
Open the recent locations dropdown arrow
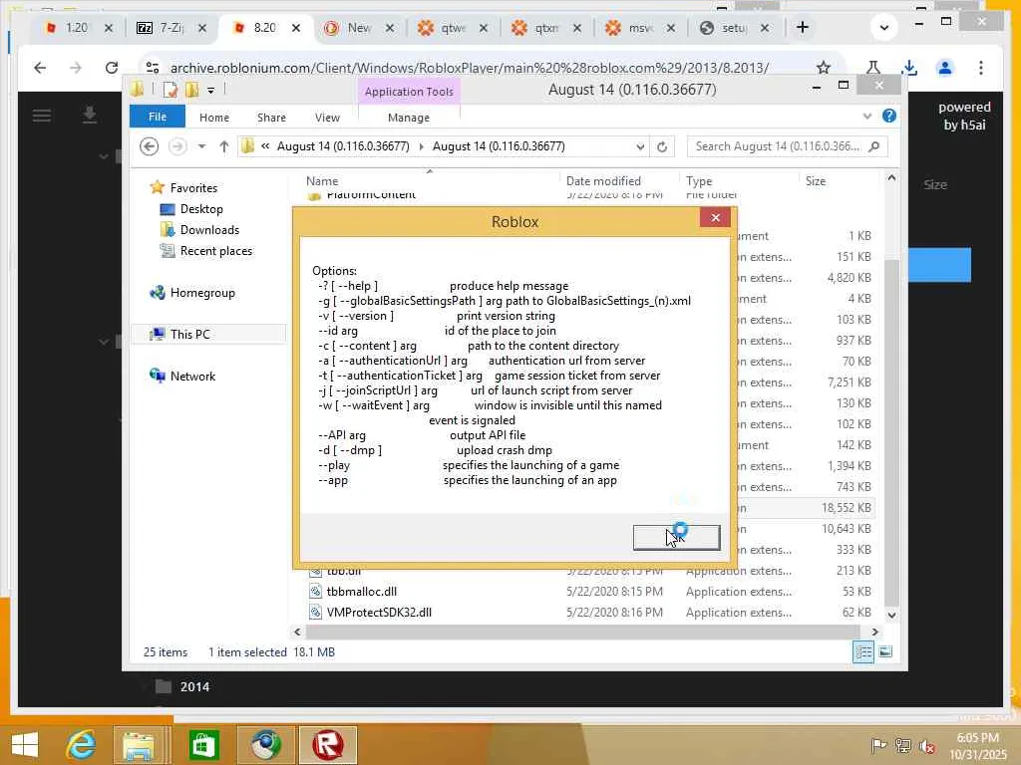(201, 146)
